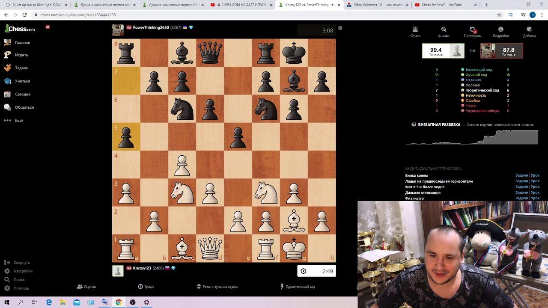Open Windows taskbar search
548x308 pixels.
point(21,302)
